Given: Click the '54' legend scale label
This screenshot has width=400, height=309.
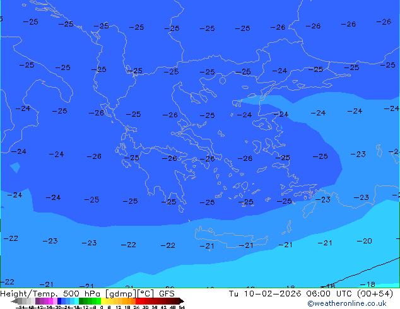Looking at the screenshot, I should (182, 308).
